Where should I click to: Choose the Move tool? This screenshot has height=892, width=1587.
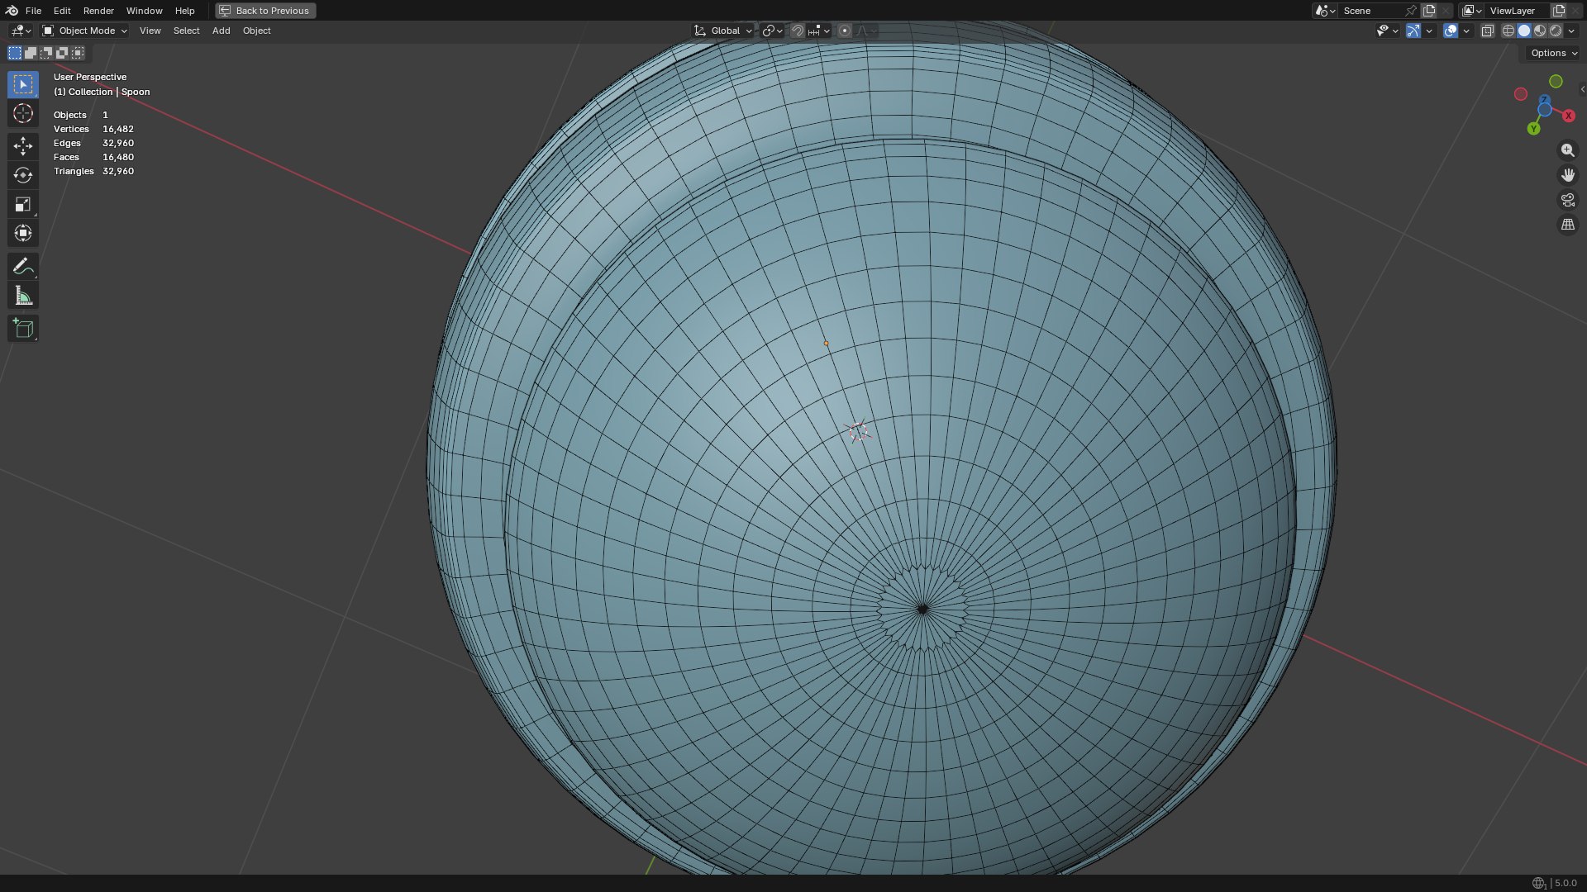(x=23, y=146)
